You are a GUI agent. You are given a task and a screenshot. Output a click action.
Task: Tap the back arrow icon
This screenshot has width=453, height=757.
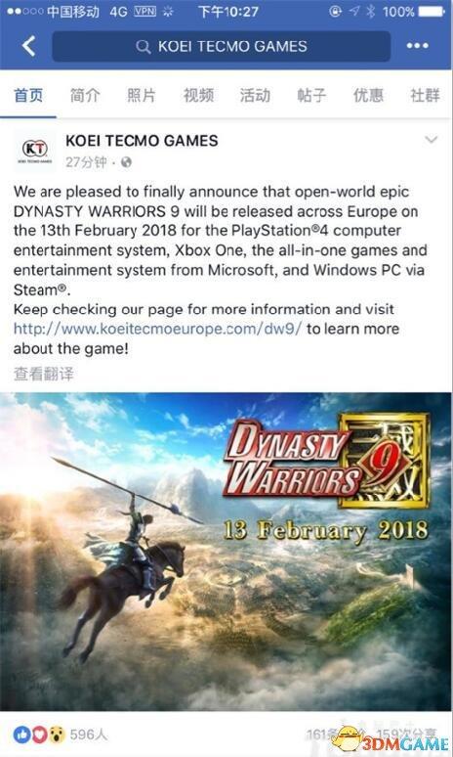(x=28, y=46)
